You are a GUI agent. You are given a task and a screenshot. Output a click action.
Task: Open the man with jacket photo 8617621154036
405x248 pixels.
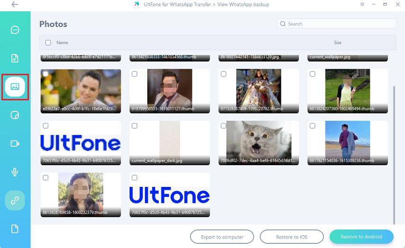(347, 143)
